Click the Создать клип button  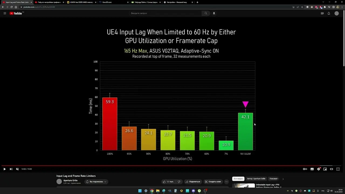click(x=213, y=182)
